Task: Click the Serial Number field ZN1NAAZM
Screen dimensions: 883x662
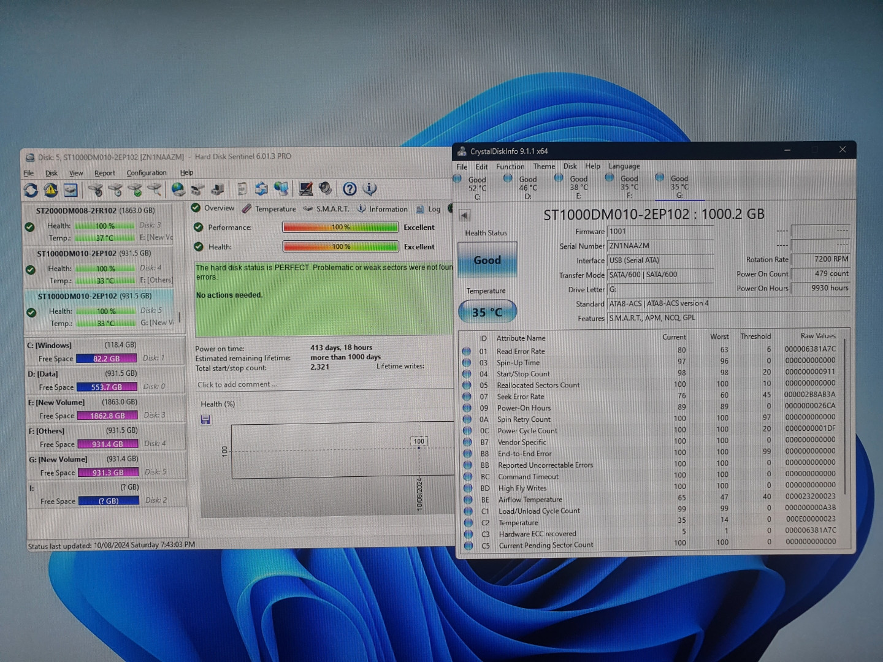Action: [660, 246]
